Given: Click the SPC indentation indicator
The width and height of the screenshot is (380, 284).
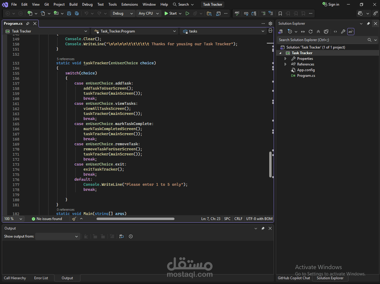Looking at the screenshot, I should (x=227, y=219).
